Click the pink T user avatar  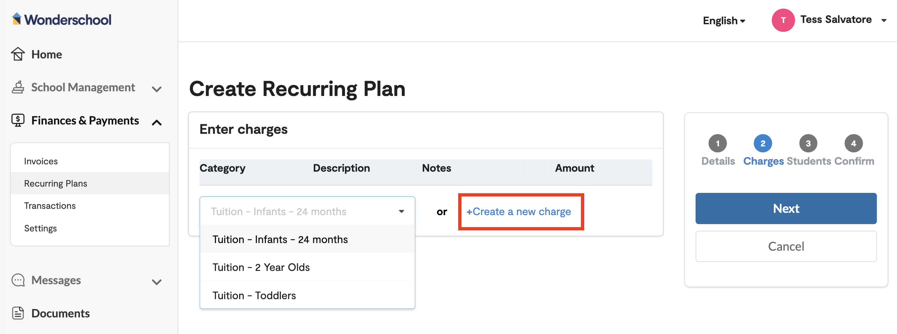783,20
